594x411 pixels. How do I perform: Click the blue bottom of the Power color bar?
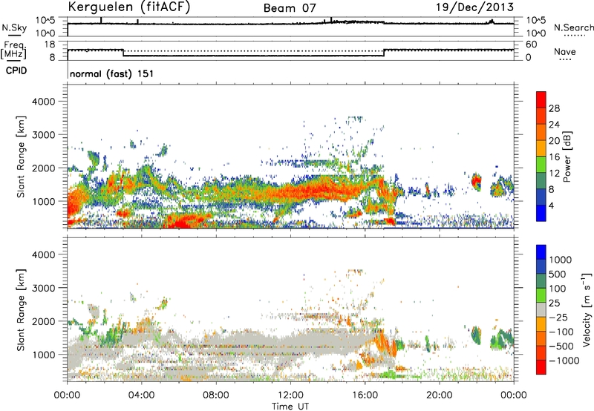tap(541, 213)
